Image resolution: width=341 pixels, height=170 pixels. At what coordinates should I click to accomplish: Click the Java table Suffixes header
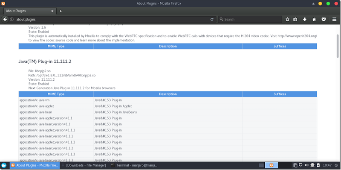pos(280,94)
